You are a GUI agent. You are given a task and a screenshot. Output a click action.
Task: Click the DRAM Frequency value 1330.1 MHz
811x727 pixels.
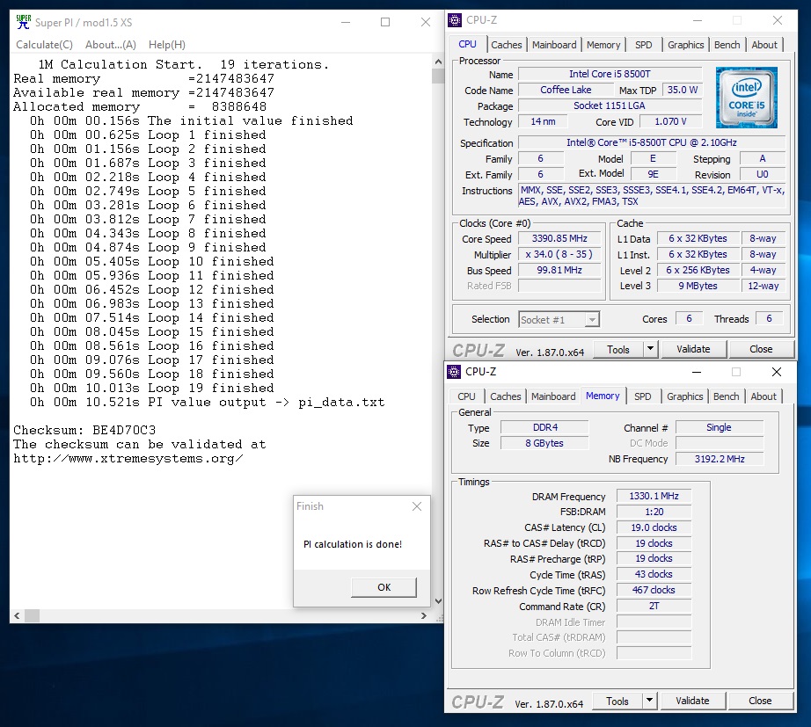point(654,496)
